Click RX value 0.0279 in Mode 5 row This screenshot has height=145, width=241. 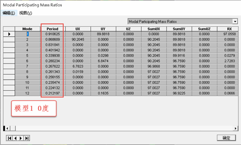pyautogui.click(x=228, y=56)
